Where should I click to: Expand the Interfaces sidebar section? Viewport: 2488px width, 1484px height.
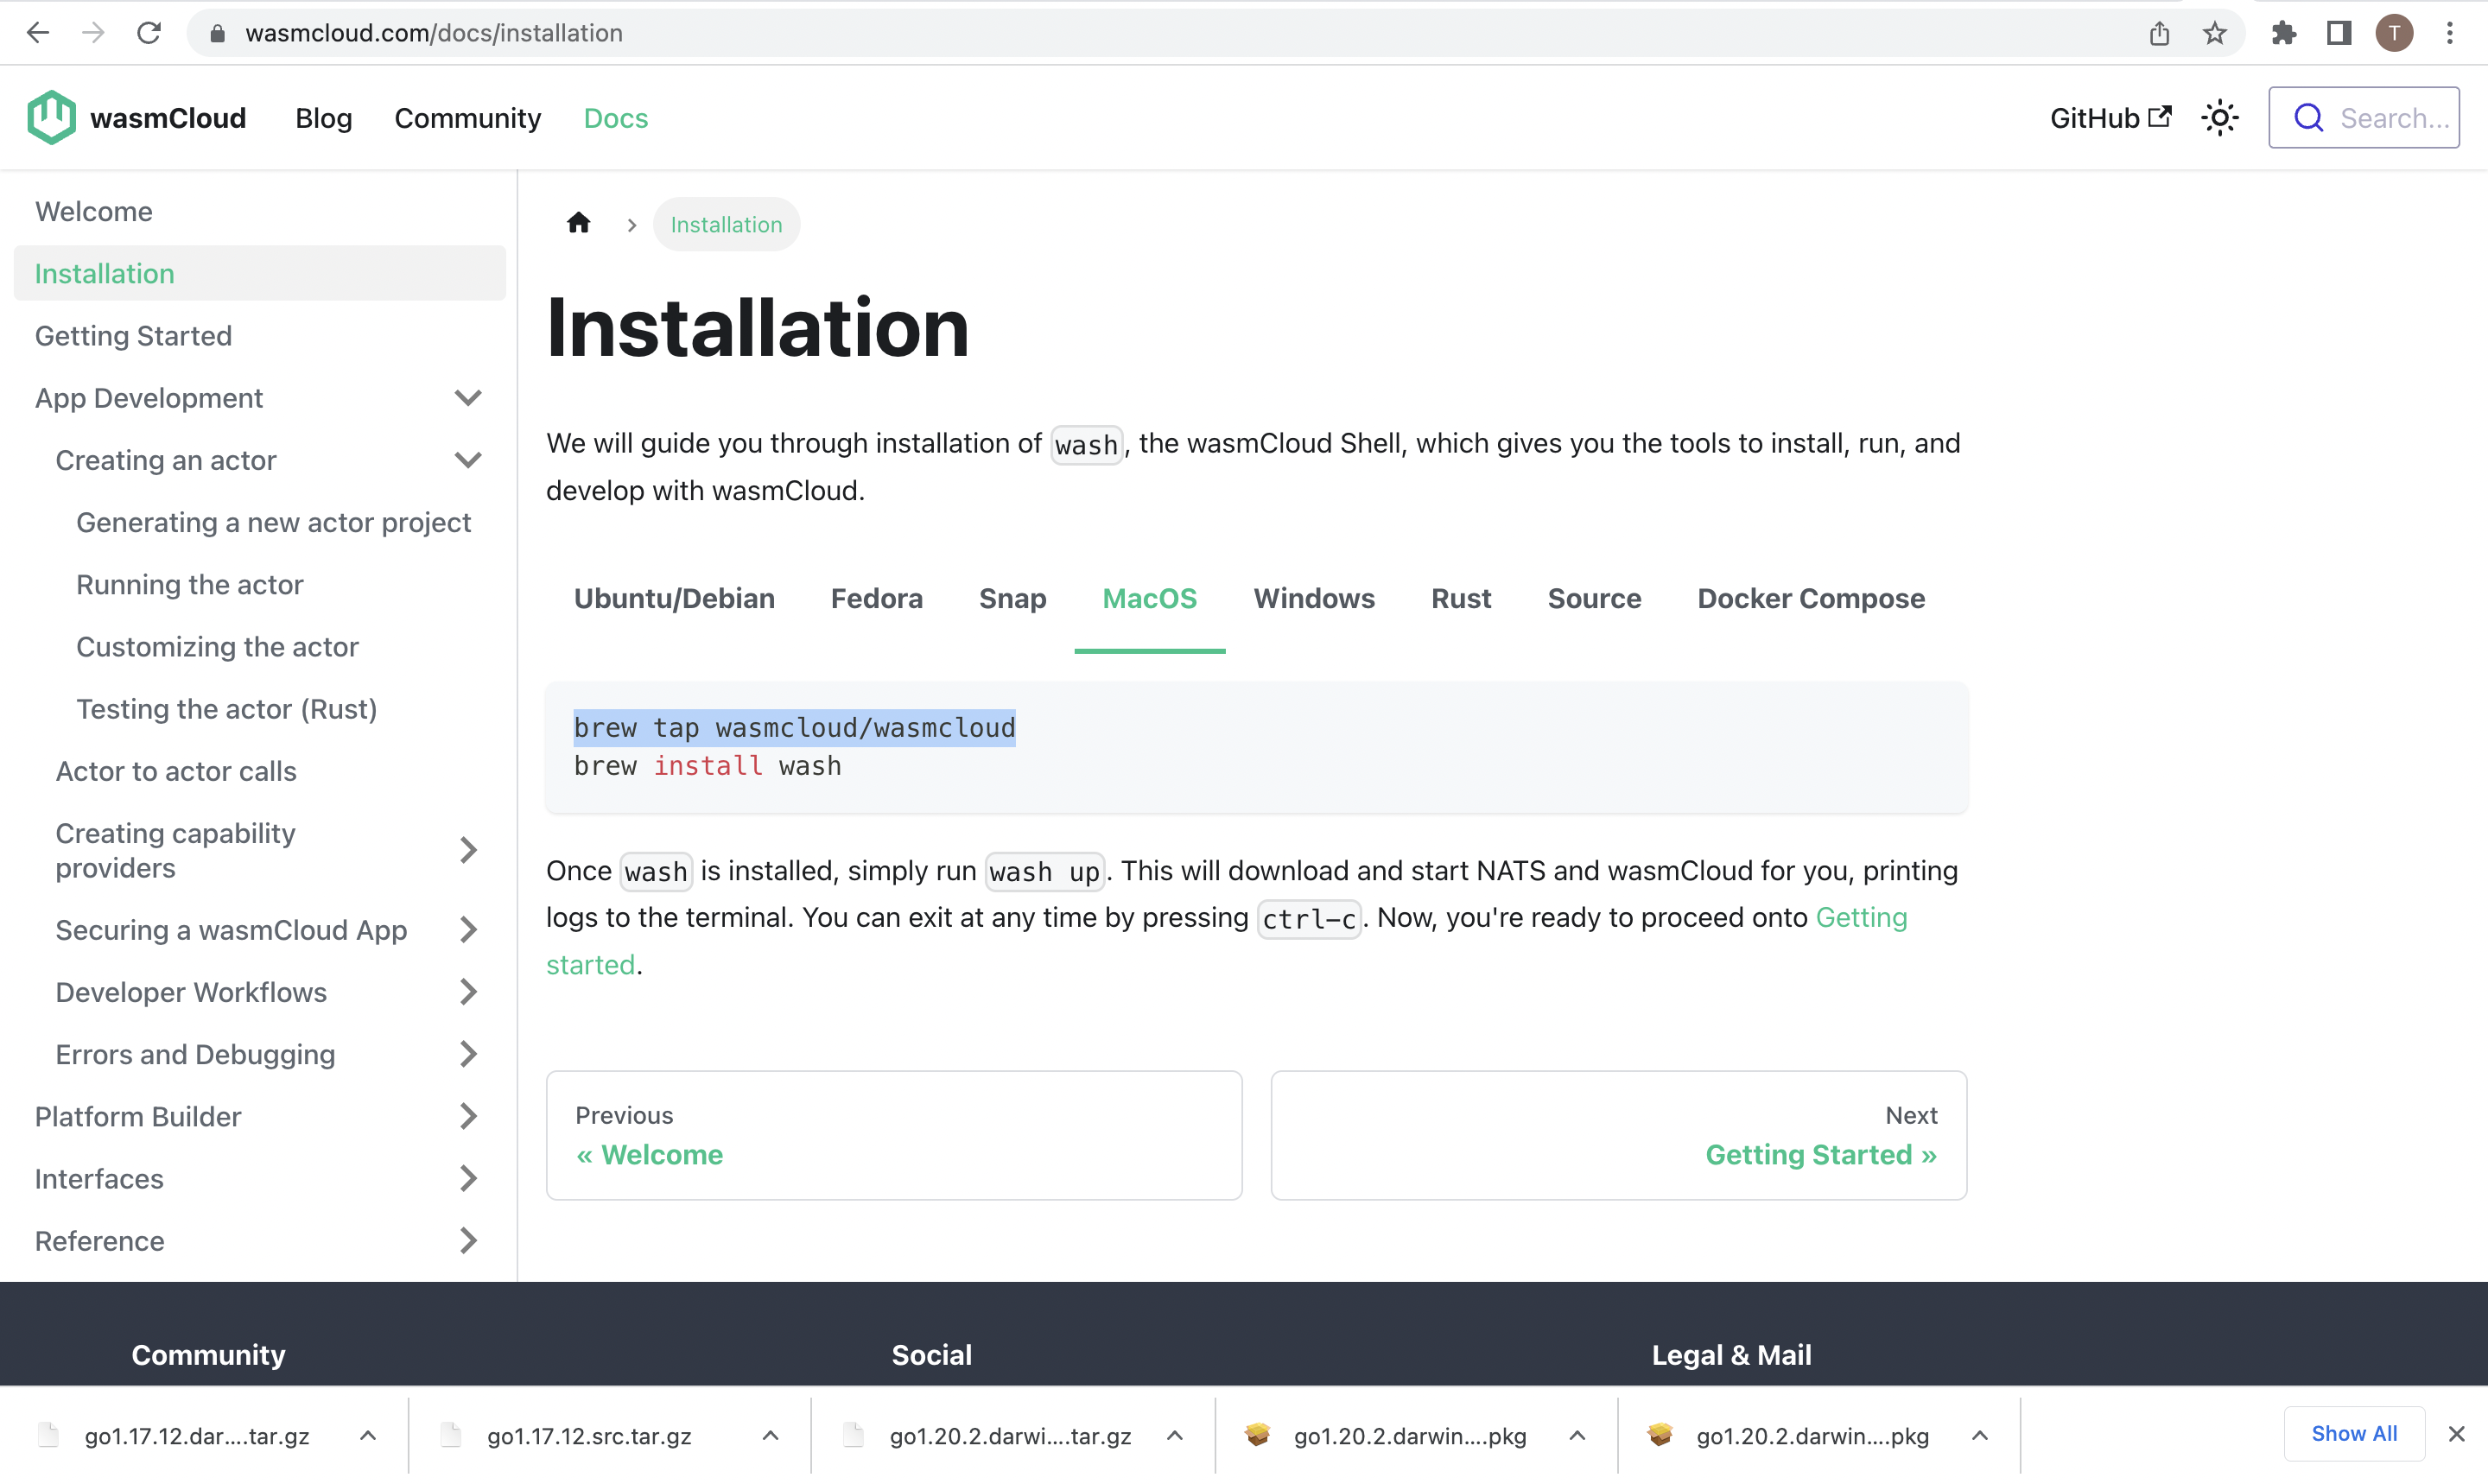tap(467, 1178)
